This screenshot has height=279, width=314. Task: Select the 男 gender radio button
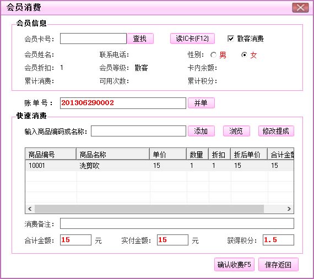coord(213,55)
